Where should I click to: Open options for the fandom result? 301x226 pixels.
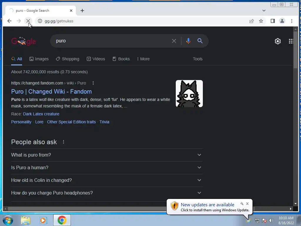[x=93, y=83]
